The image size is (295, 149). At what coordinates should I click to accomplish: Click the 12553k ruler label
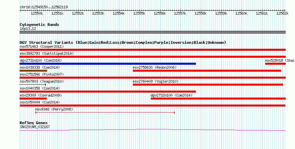pos(98,13)
